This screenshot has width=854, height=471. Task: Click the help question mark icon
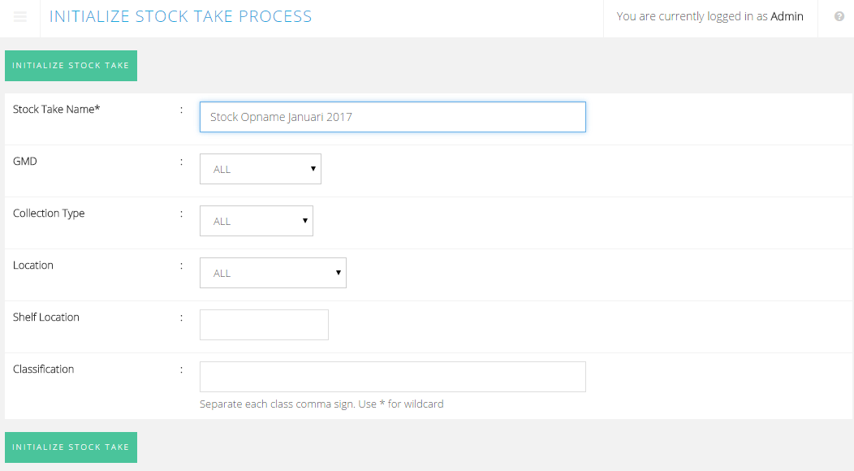[x=839, y=16]
